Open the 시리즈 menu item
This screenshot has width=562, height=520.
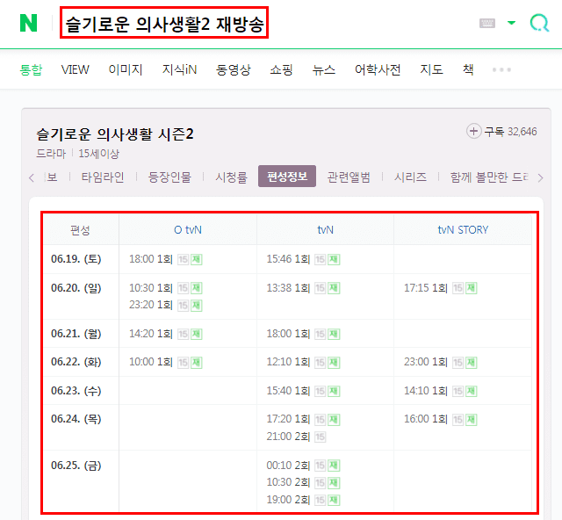(x=410, y=177)
